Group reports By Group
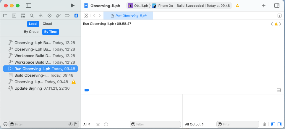285x129 pixels. pos(31,32)
